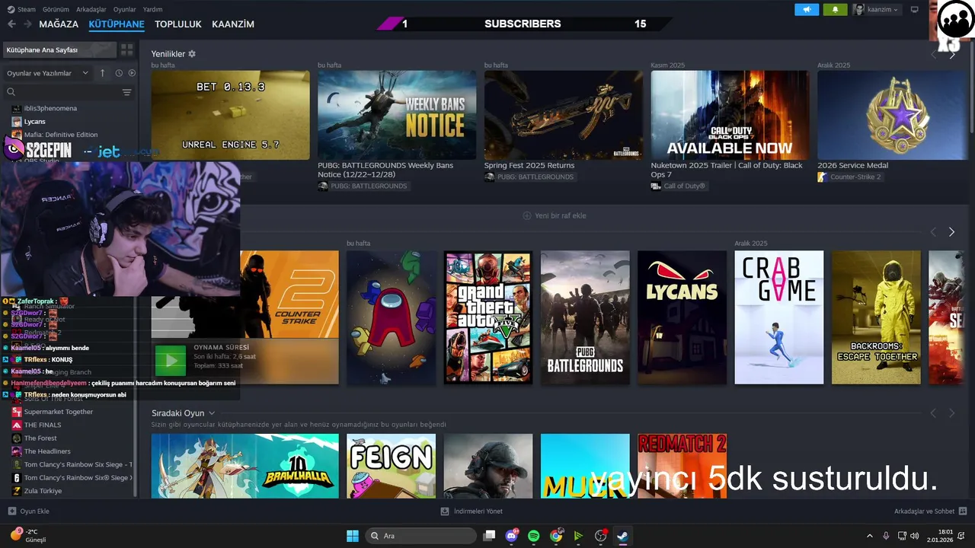Select Zula Türkiye in game list

[43, 491]
